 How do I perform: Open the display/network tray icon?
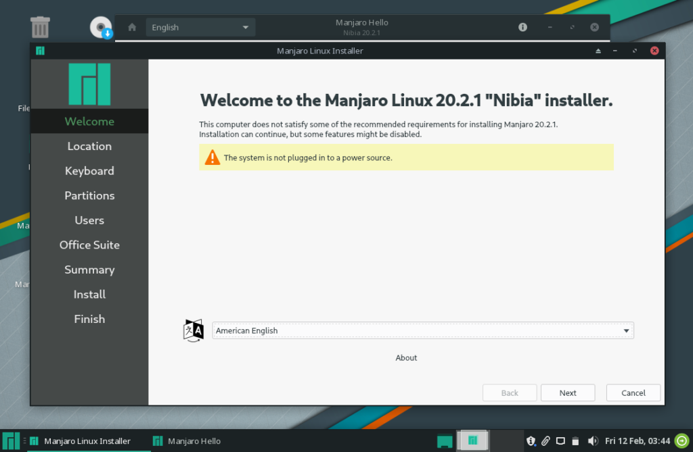tap(560, 441)
